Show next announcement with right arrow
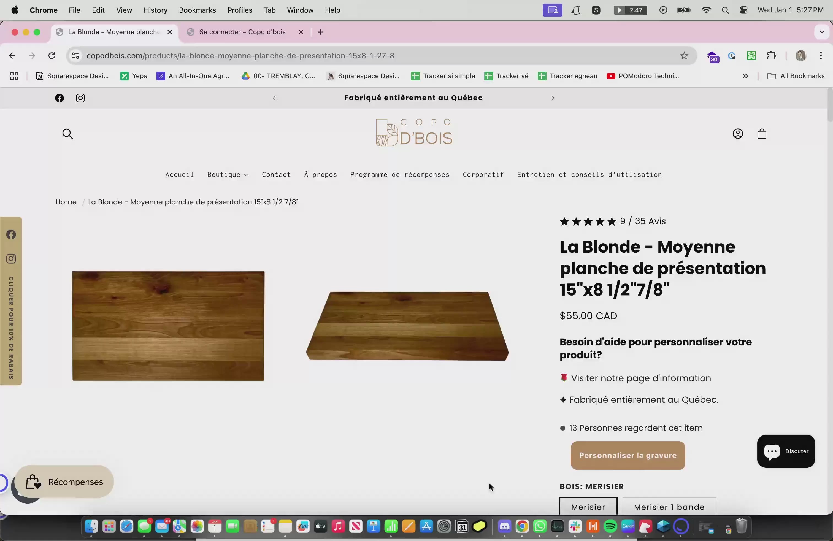Screen dimensions: 833x541 (x=553, y=98)
